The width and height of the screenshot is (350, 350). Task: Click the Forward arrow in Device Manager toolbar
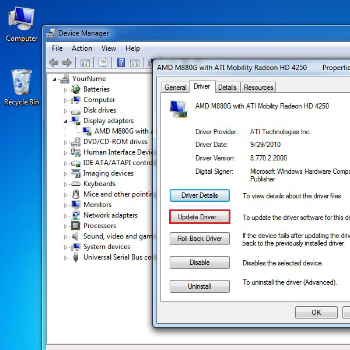[x=67, y=63]
